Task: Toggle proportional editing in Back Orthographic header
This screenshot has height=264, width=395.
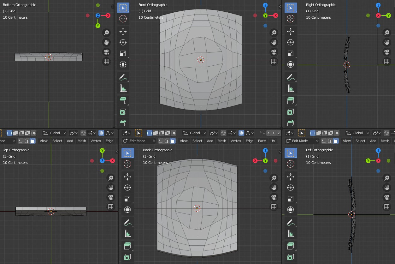Action: (x=241, y=133)
